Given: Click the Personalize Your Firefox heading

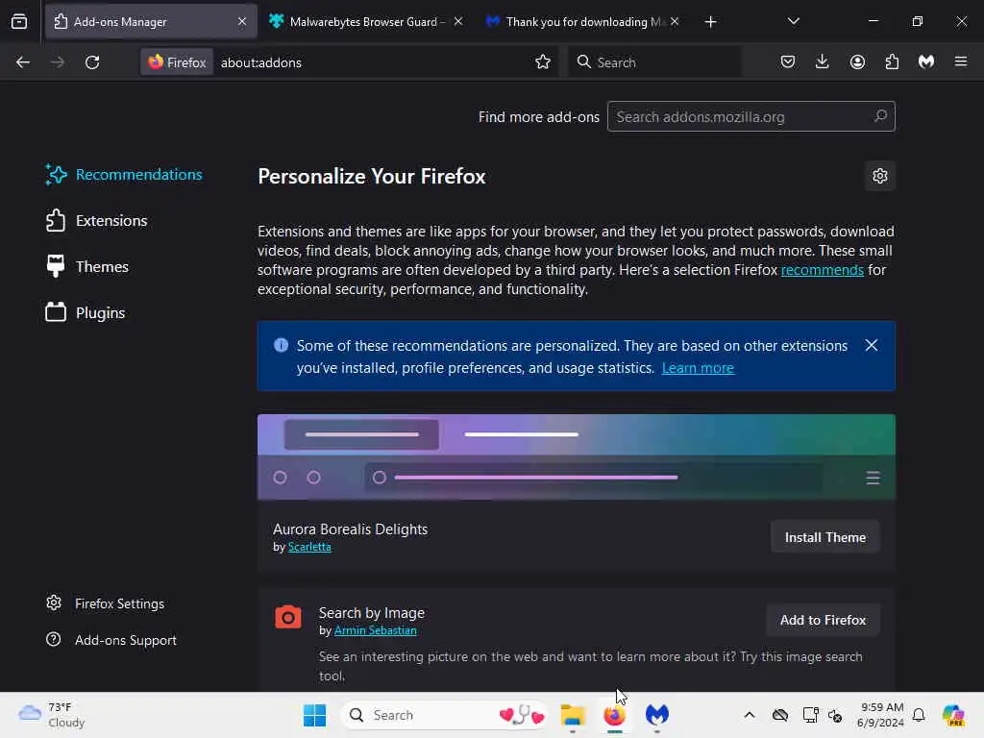Looking at the screenshot, I should tap(372, 177).
